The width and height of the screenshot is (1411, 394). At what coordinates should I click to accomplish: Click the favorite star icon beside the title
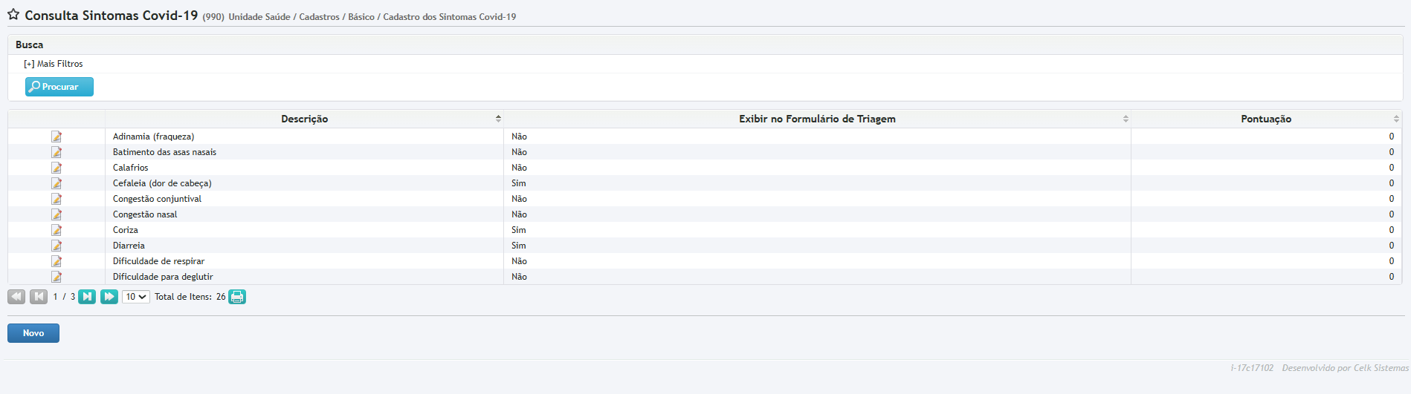(x=13, y=15)
